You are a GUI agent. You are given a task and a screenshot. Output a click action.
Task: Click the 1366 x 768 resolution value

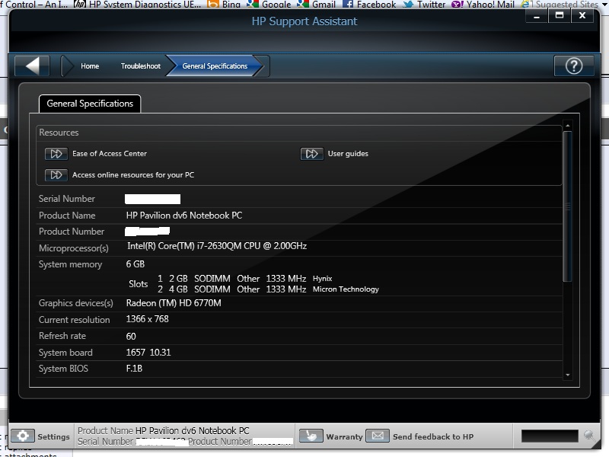(x=147, y=319)
